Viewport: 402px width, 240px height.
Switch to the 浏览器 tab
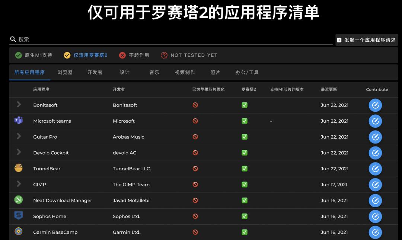(x=64, y=72)
